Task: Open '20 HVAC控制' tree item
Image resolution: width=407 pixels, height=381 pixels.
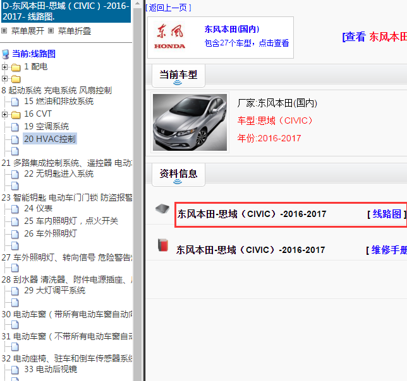Action: [50, 139]
